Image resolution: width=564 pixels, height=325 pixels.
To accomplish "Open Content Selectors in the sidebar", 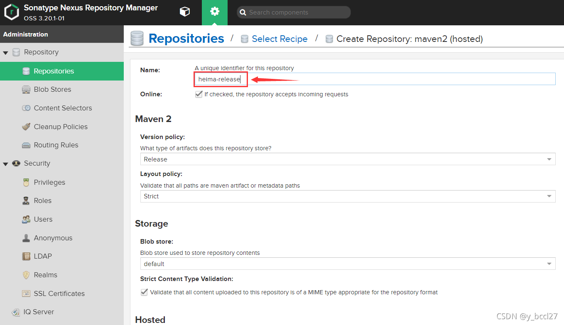I will [63, 108].
